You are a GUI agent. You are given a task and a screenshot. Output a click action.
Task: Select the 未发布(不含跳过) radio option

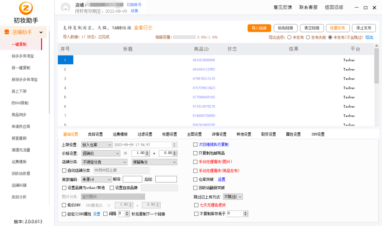tap(330, 37)
